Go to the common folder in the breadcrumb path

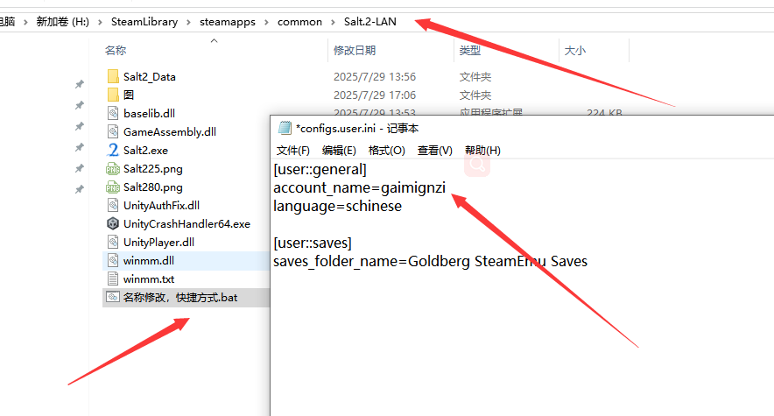tap(299, 22)
